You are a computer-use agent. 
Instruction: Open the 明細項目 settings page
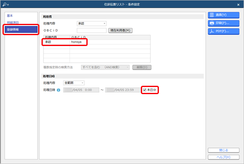coord(13,23)
